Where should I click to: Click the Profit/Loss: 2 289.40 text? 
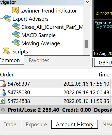click(33, 110)
